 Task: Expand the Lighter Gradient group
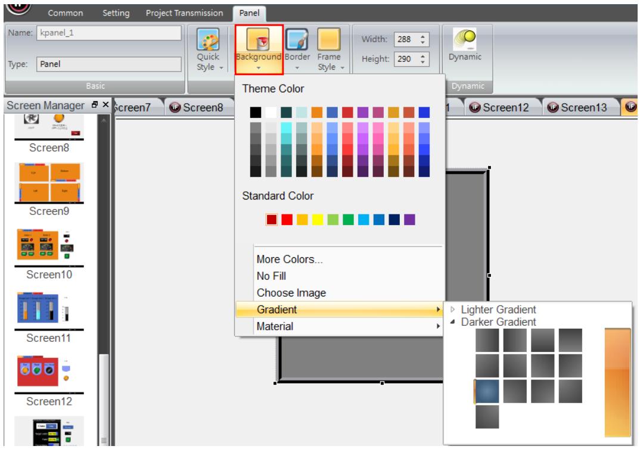click(453, 310)
